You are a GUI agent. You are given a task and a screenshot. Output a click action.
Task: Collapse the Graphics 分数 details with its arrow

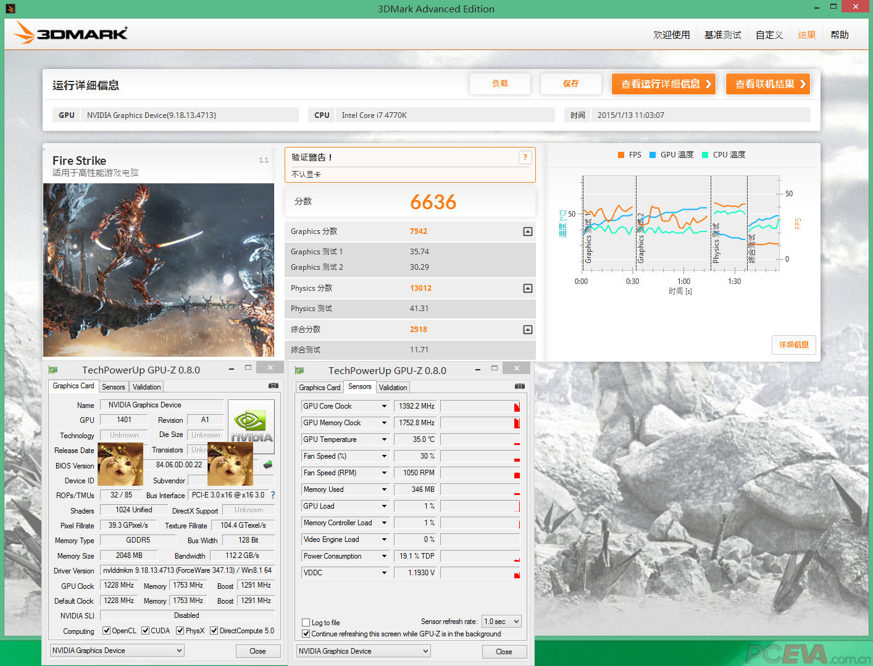[527, 231]
